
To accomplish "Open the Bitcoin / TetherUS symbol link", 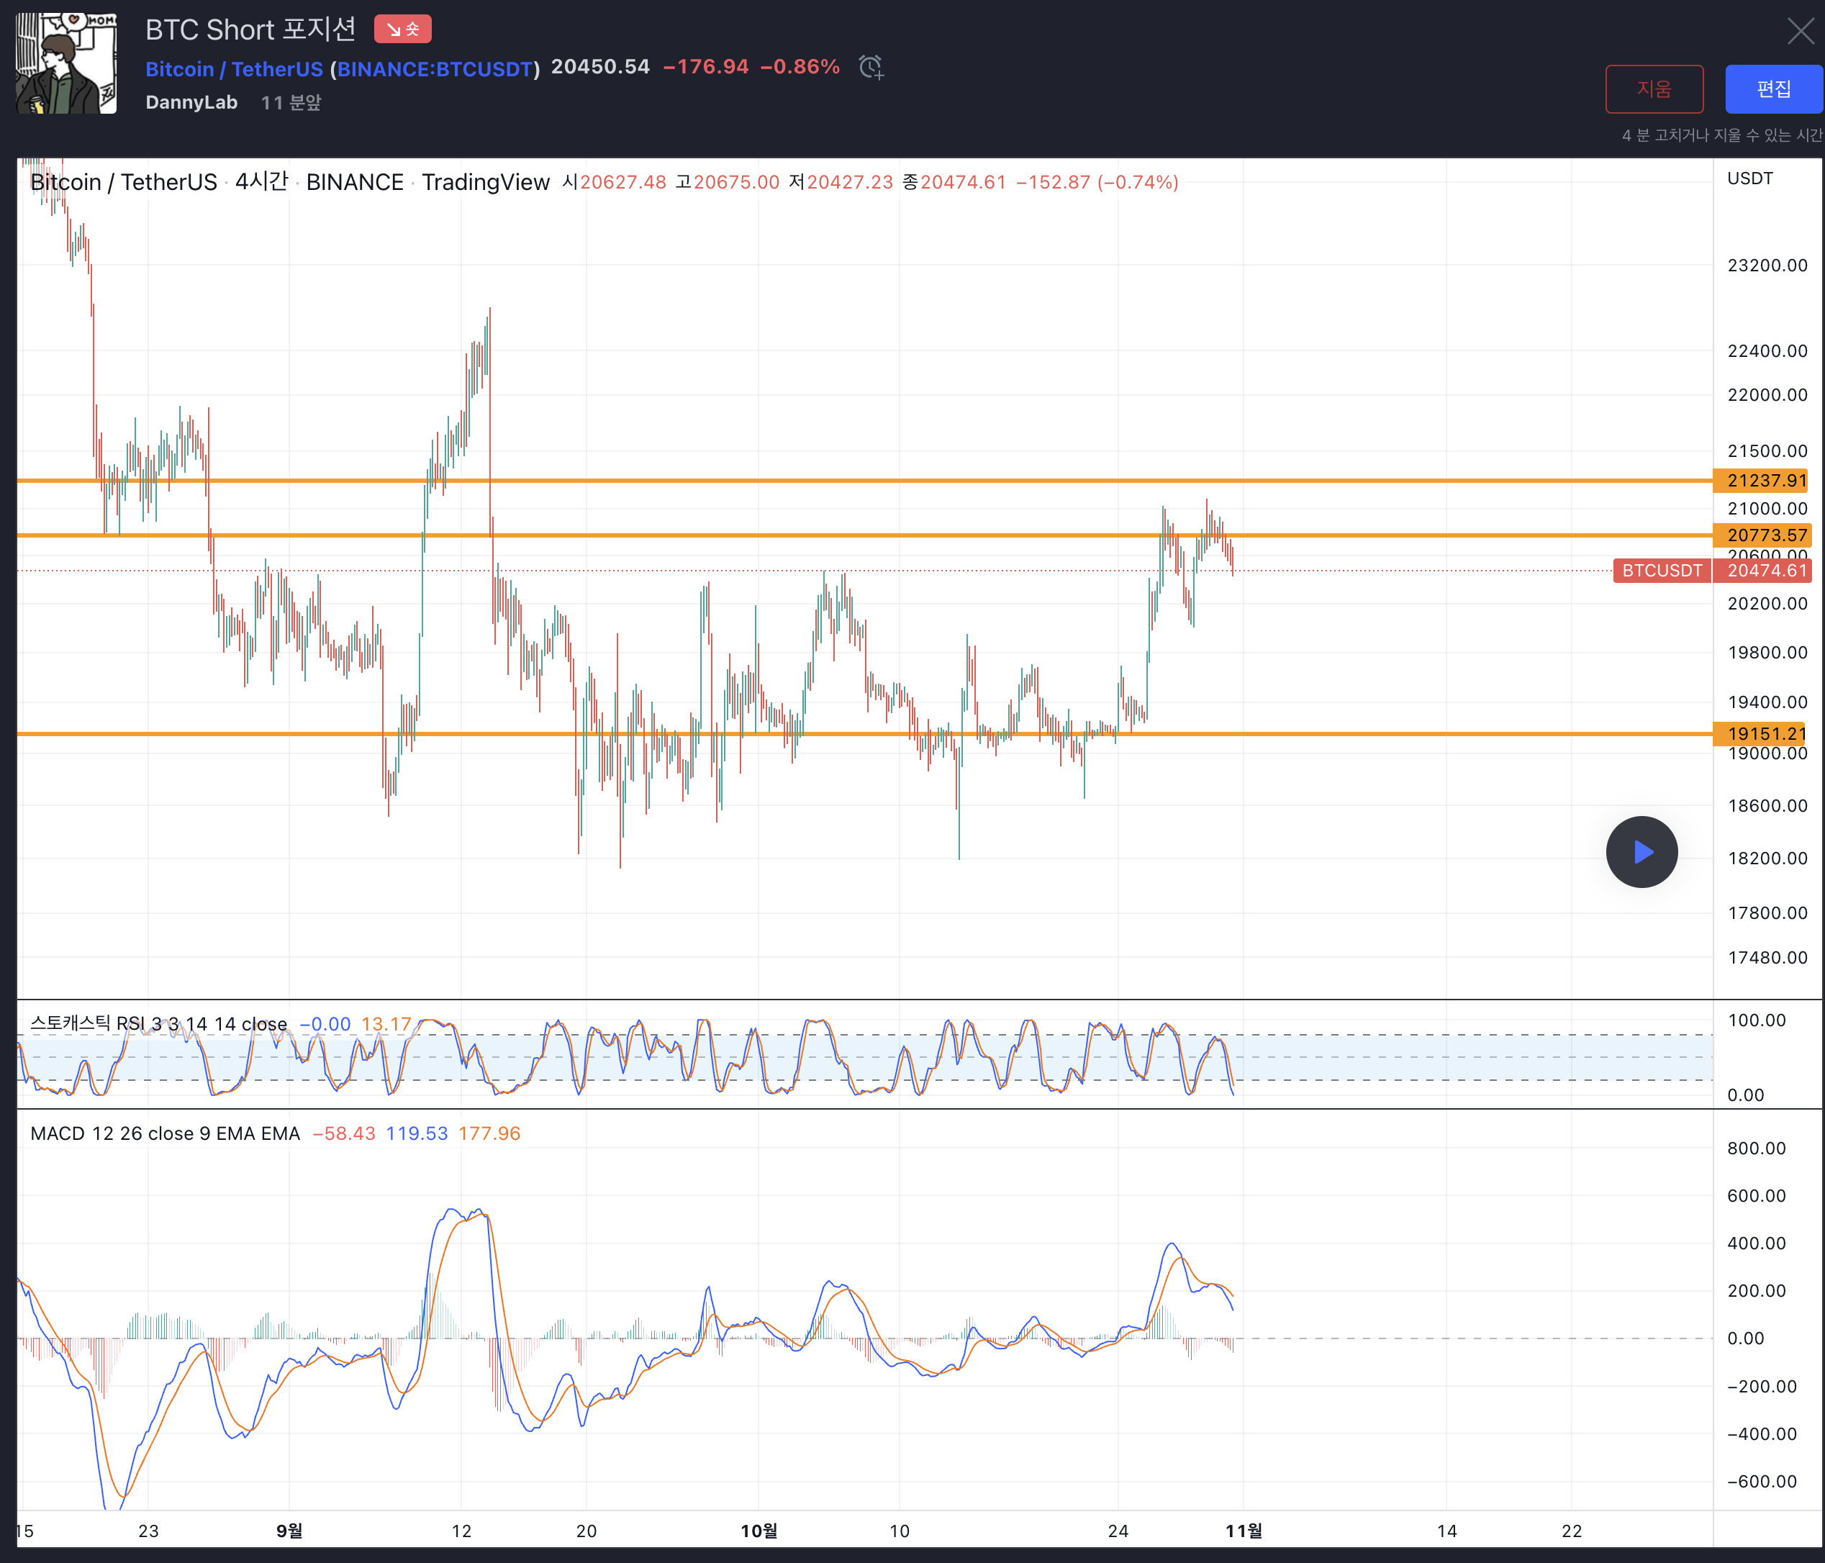I will click(x=233, y=68).
